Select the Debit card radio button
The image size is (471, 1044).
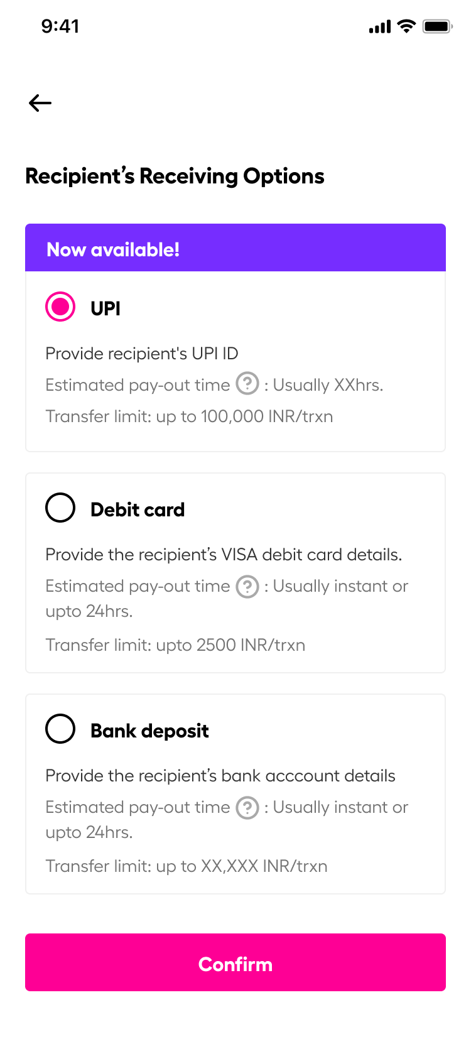[x=60, y=508]
